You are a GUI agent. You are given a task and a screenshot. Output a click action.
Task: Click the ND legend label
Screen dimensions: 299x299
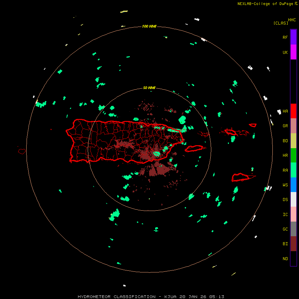tap(285, 259)
